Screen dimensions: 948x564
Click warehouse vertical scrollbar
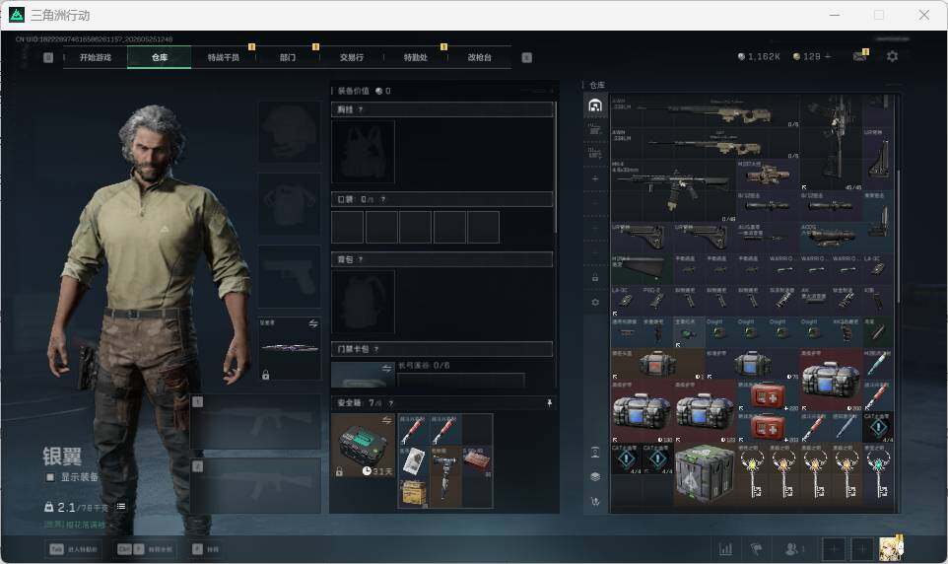(898, 236)
